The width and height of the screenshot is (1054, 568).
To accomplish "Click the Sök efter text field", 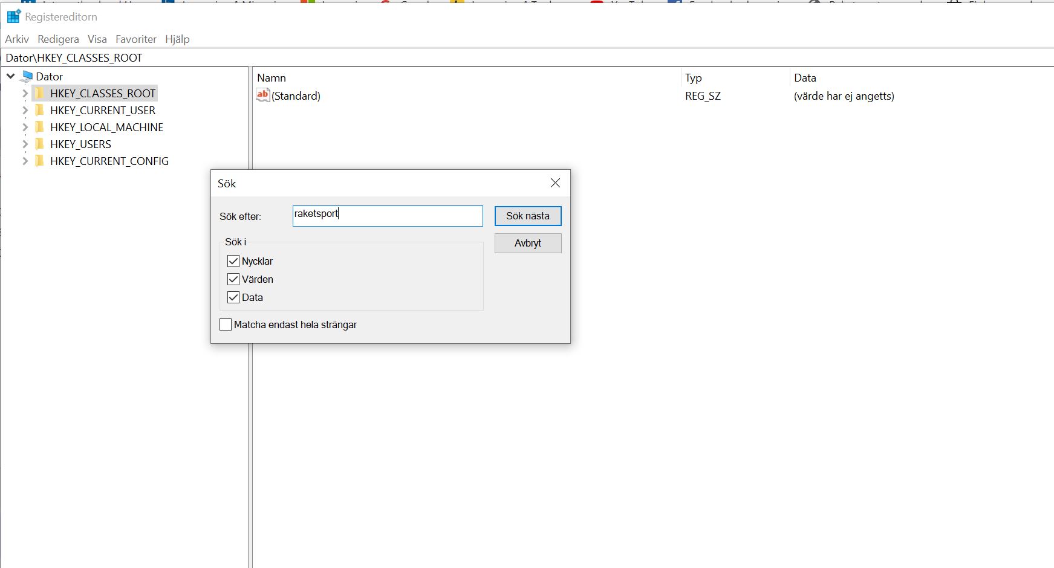I will (x=387, y=216).
